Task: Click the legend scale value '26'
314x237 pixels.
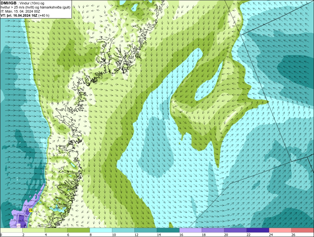Action: (293, 235)
